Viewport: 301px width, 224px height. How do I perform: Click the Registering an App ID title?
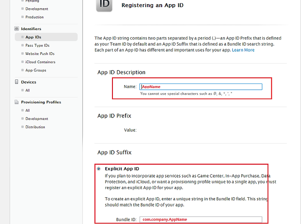click(153, 5)
